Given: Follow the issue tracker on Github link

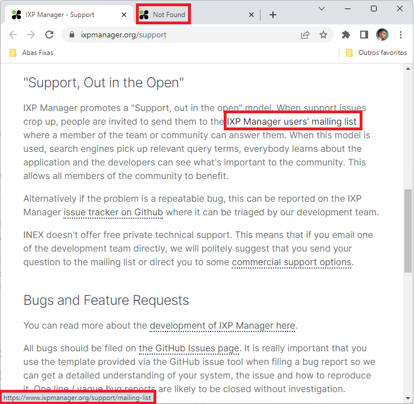Looking at the screenshot, I should pyautogui.click(x=113, y=212).
